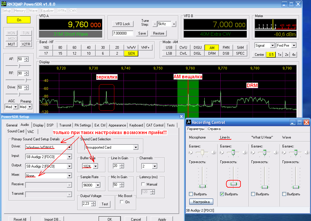This screenshot has height=221, width=311.
Task: Open the Driver dropdown in Sound Card setup
Action: pyautogui.click(x=69, y=147)
